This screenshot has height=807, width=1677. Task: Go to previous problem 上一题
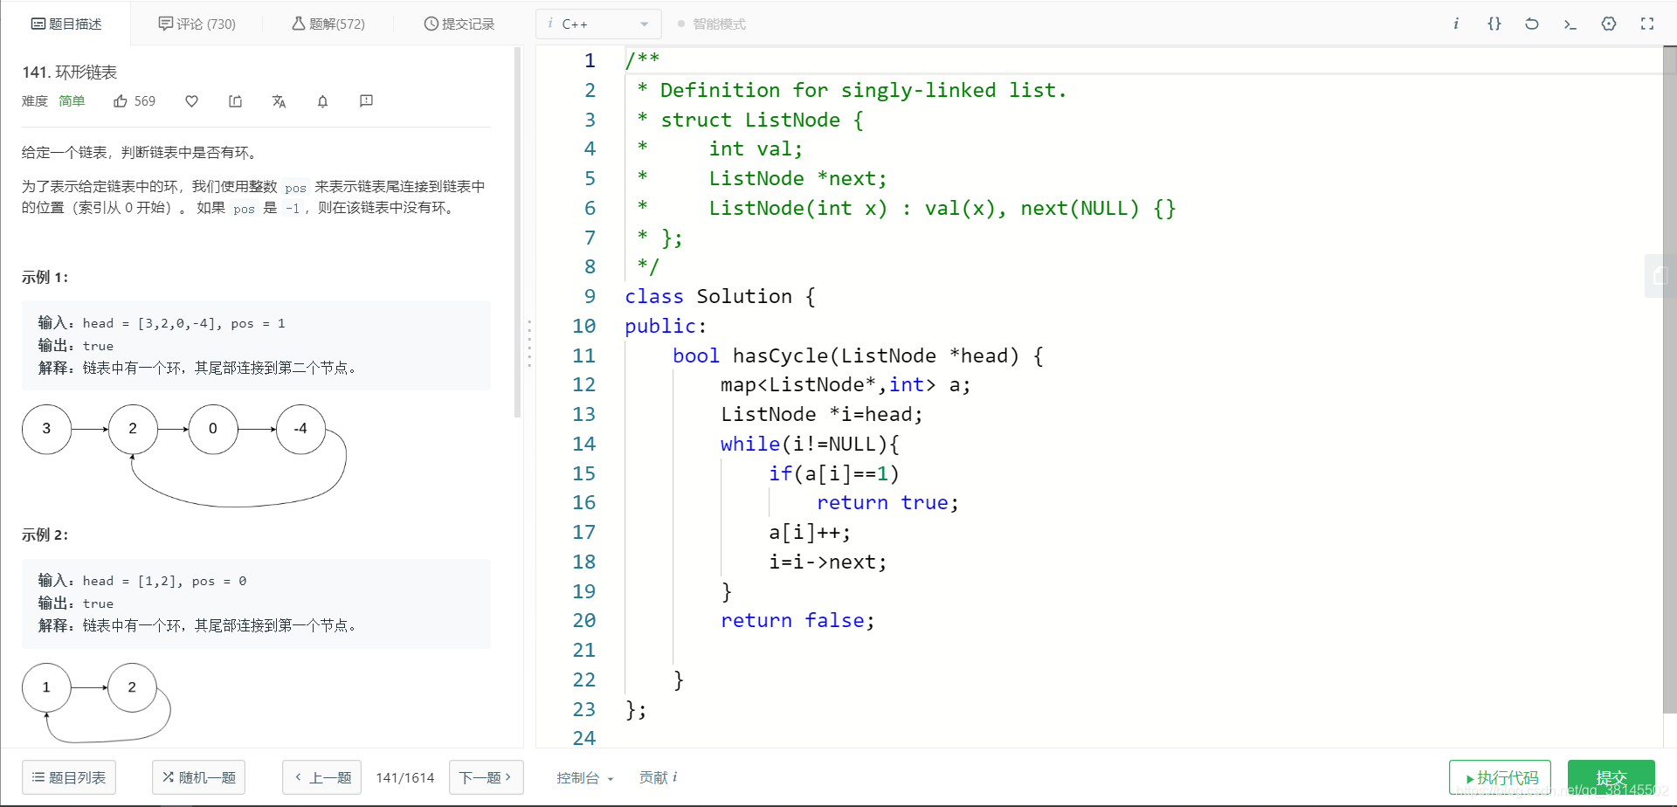click(322, 777)
